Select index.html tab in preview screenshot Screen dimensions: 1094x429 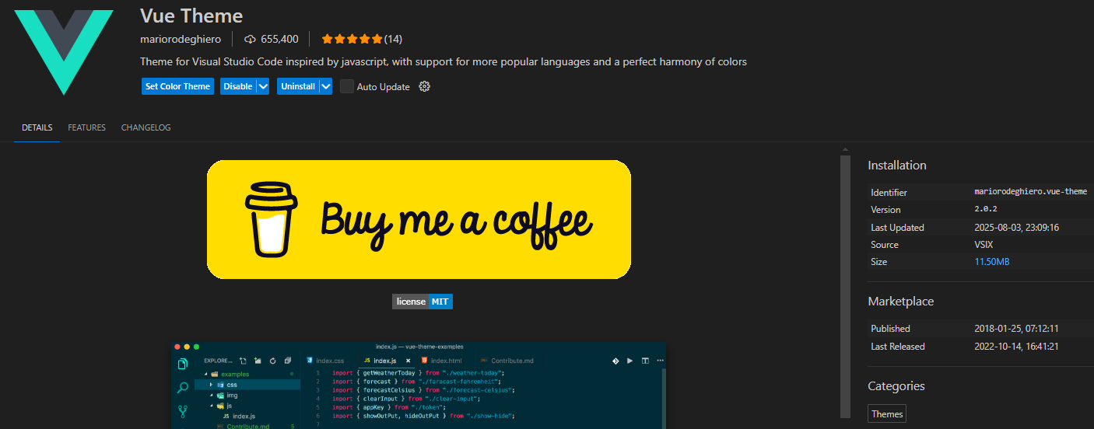[x=440, y=361]
